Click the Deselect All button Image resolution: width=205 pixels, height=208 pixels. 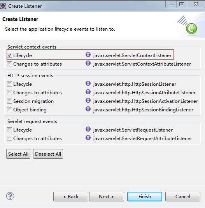(48, 154)
